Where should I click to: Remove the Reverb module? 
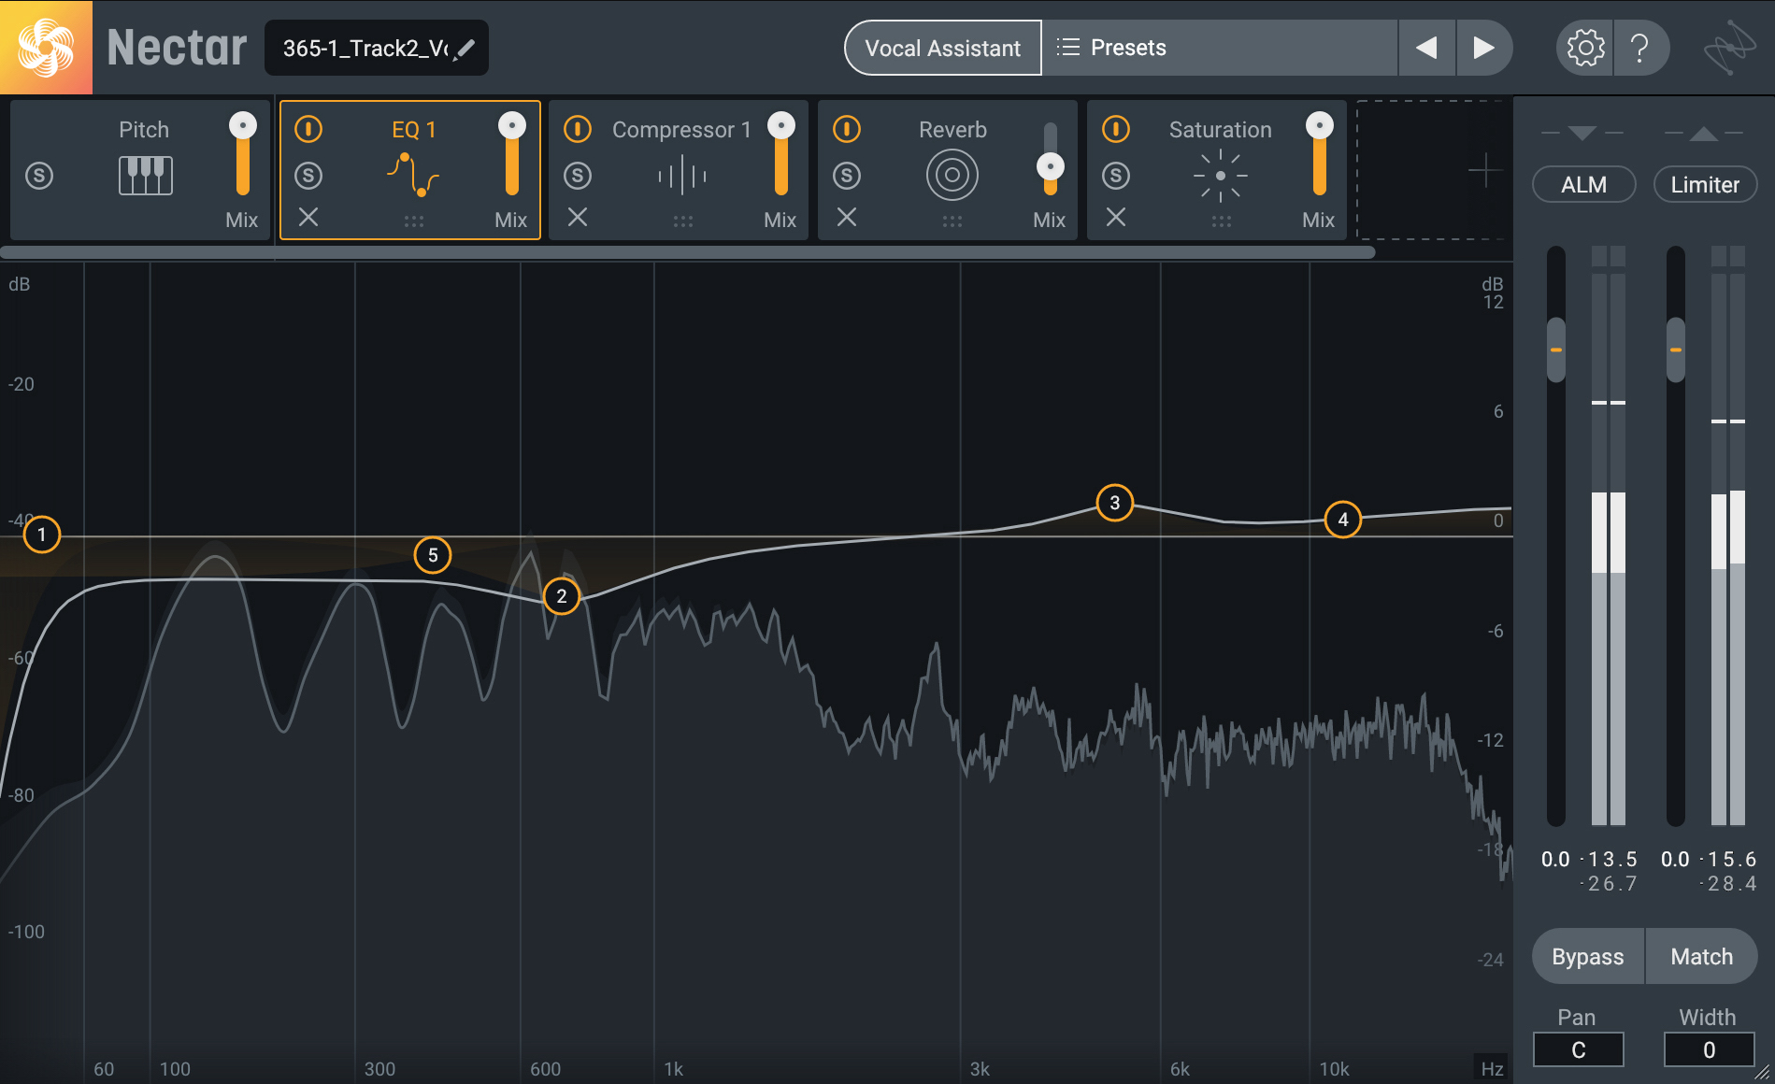click(x=847, y=218)
